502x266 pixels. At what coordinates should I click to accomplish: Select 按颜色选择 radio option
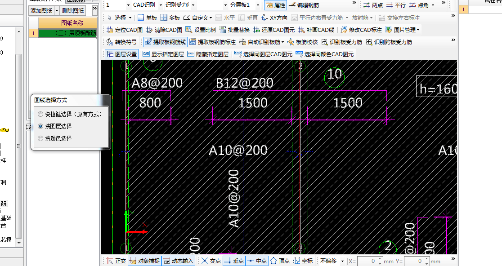tap(55, 138)
